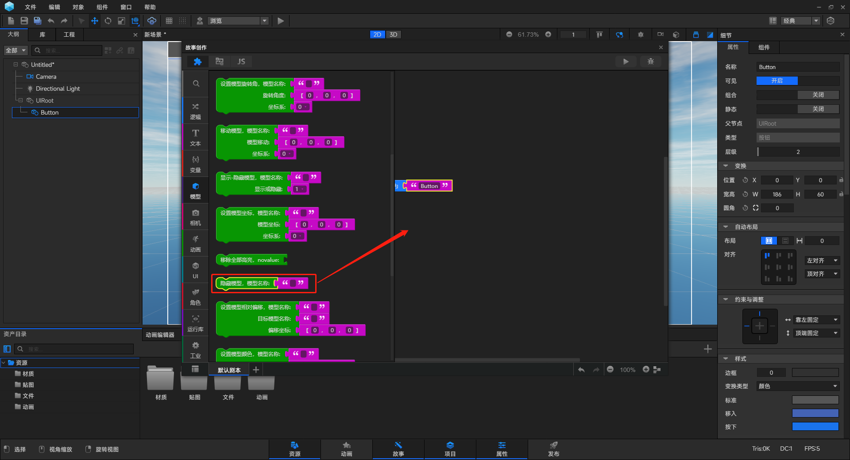
Task: Select the 变量 block category
Action: [x=196, y=164]
